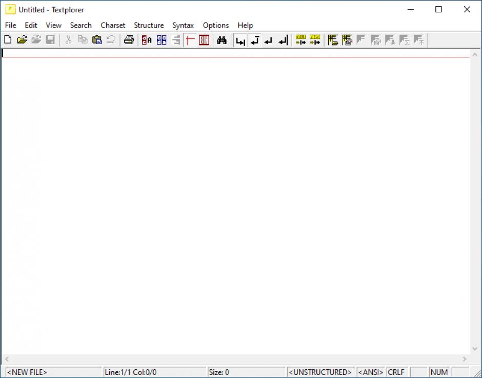The image size is (482, 378).
Task: Toggle the red ruler line button
Action: click(190, 40)
